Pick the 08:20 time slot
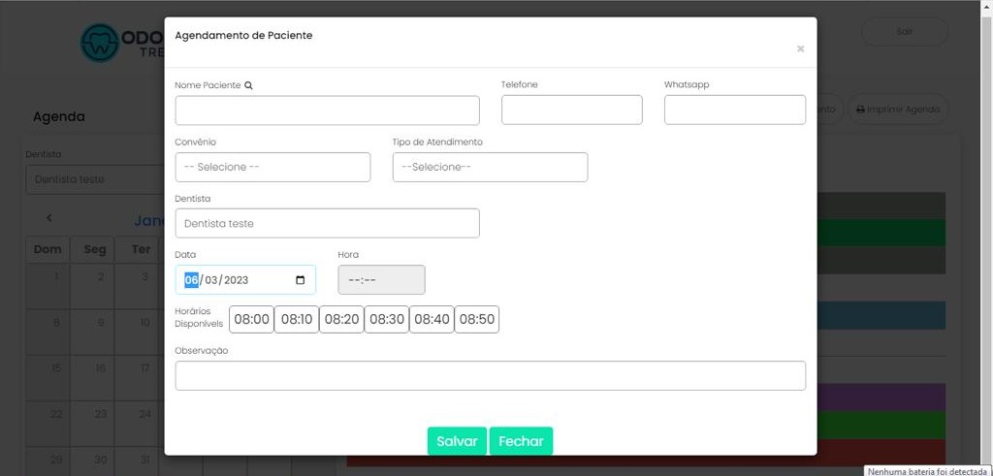This screenshot has width=993, height=476. click(x=341, y=319)
